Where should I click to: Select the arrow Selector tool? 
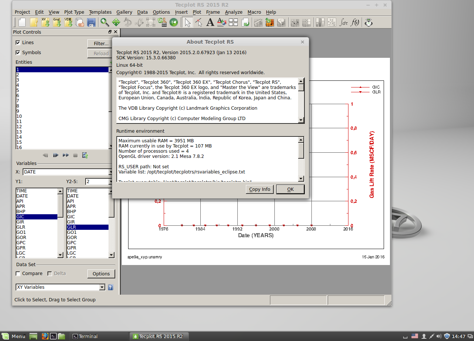click(187, 22)
